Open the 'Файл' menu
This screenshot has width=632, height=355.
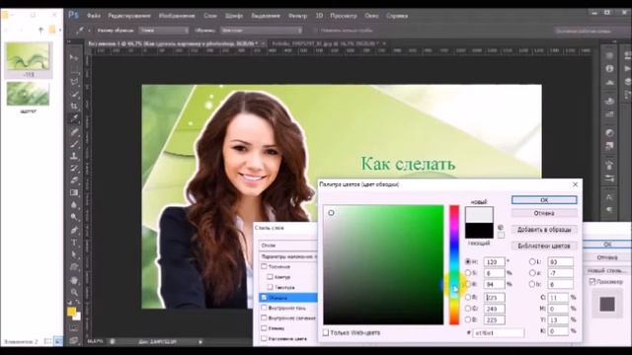pyautogui.click(x=94, y=16)
